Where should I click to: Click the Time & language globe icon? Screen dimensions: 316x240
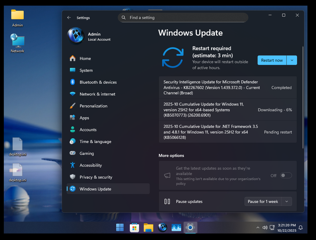tap(73, 141)
